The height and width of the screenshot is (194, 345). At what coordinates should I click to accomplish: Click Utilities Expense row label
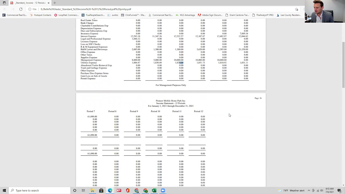pos(89,63)
